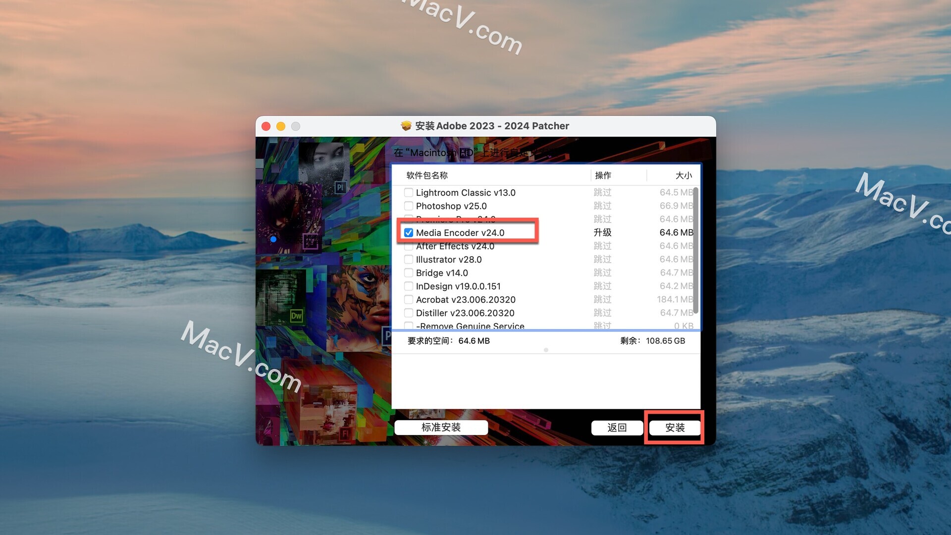Viewport: 951px width, 535px height.
Task: Select the Distiller v23.006.20320 row text
Action: tap(465, 313)
